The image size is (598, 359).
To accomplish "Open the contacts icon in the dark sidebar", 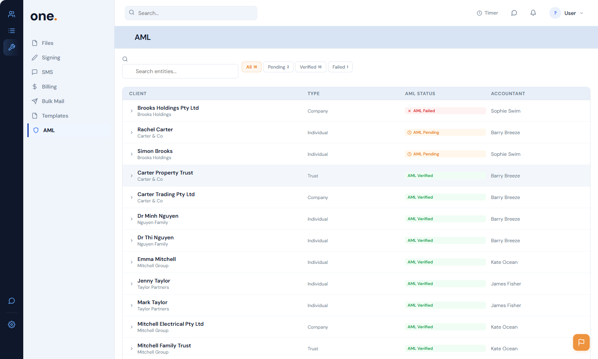I will [x=12, y=14].
